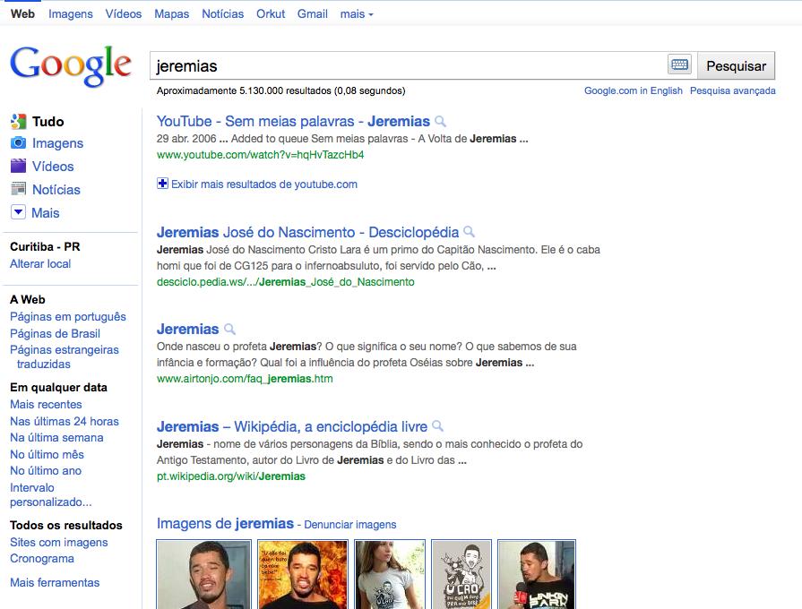802x609 pixels.
Task: Open the 'Jeremias' airtonjo.com result title
Action: (187, 329)
